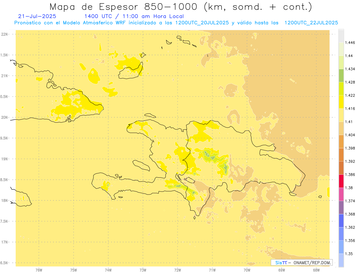This screenshot has height=274, width=355.
Task: Click the longitude label "70W"
Action: 247,270
